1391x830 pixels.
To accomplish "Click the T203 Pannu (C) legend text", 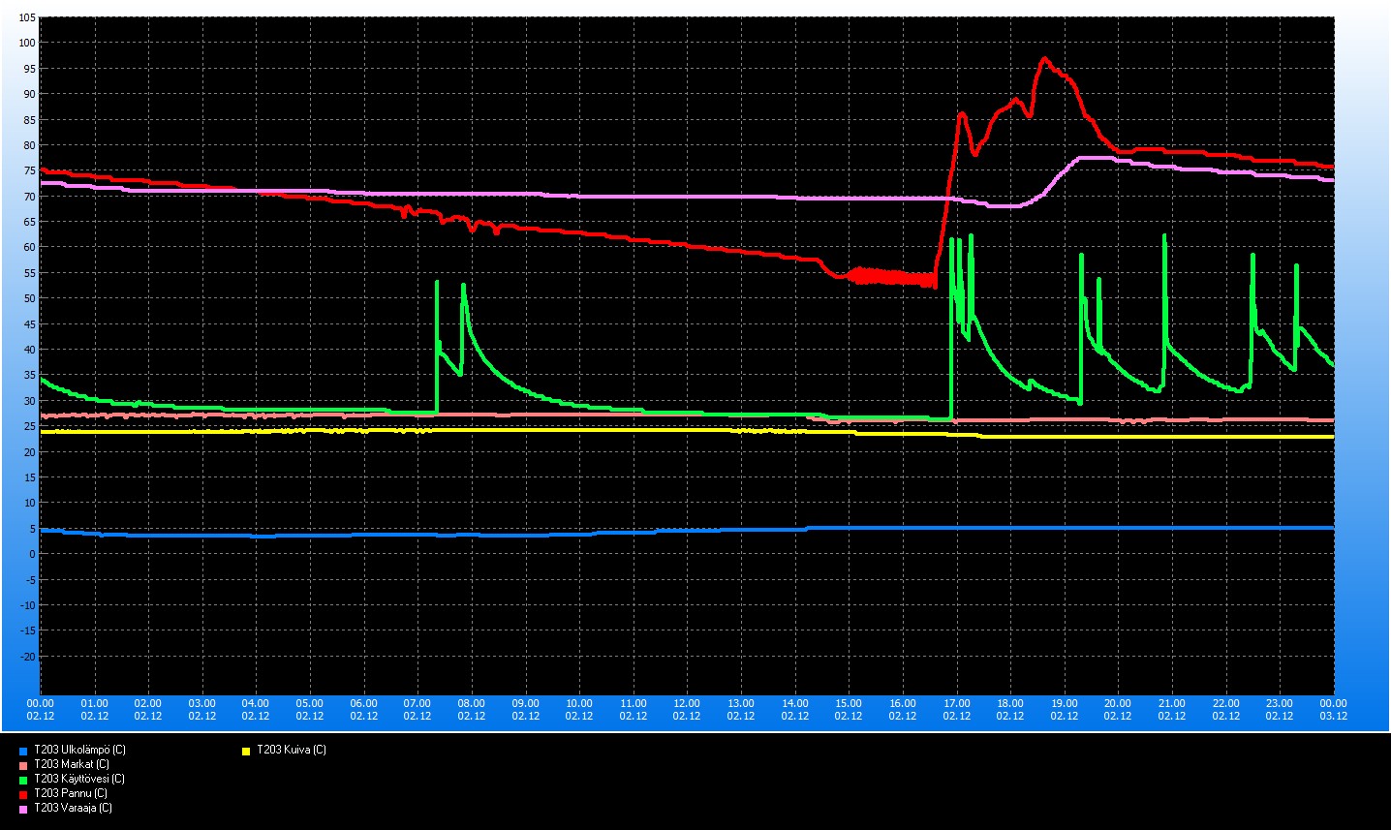I will pos(70,793).
